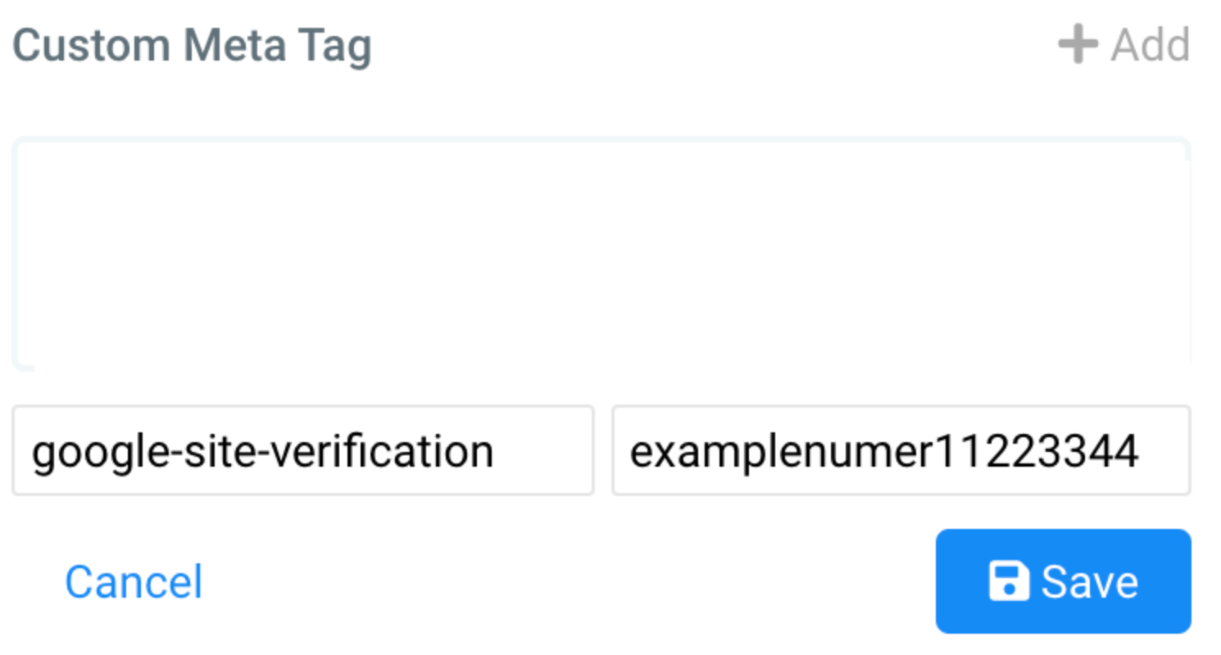This screenshot has height=655, width=1221.
Task: Cancel editing the custom meta tag
Action: pos(134,582)
